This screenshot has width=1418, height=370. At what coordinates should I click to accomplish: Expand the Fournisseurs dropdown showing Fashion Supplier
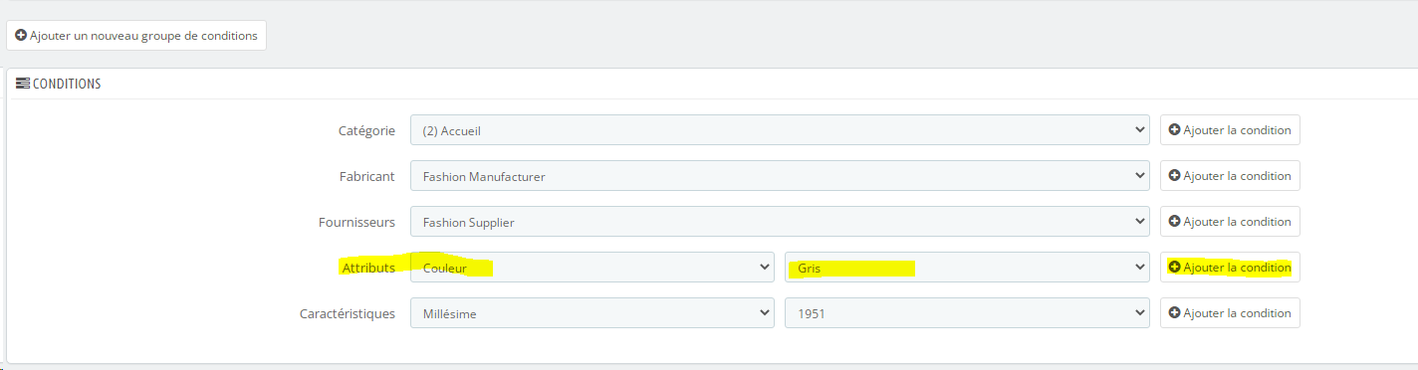pos(781,222)
